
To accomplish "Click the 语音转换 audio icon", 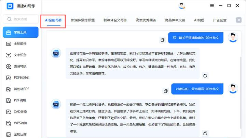I will click(x=9, y=67).
